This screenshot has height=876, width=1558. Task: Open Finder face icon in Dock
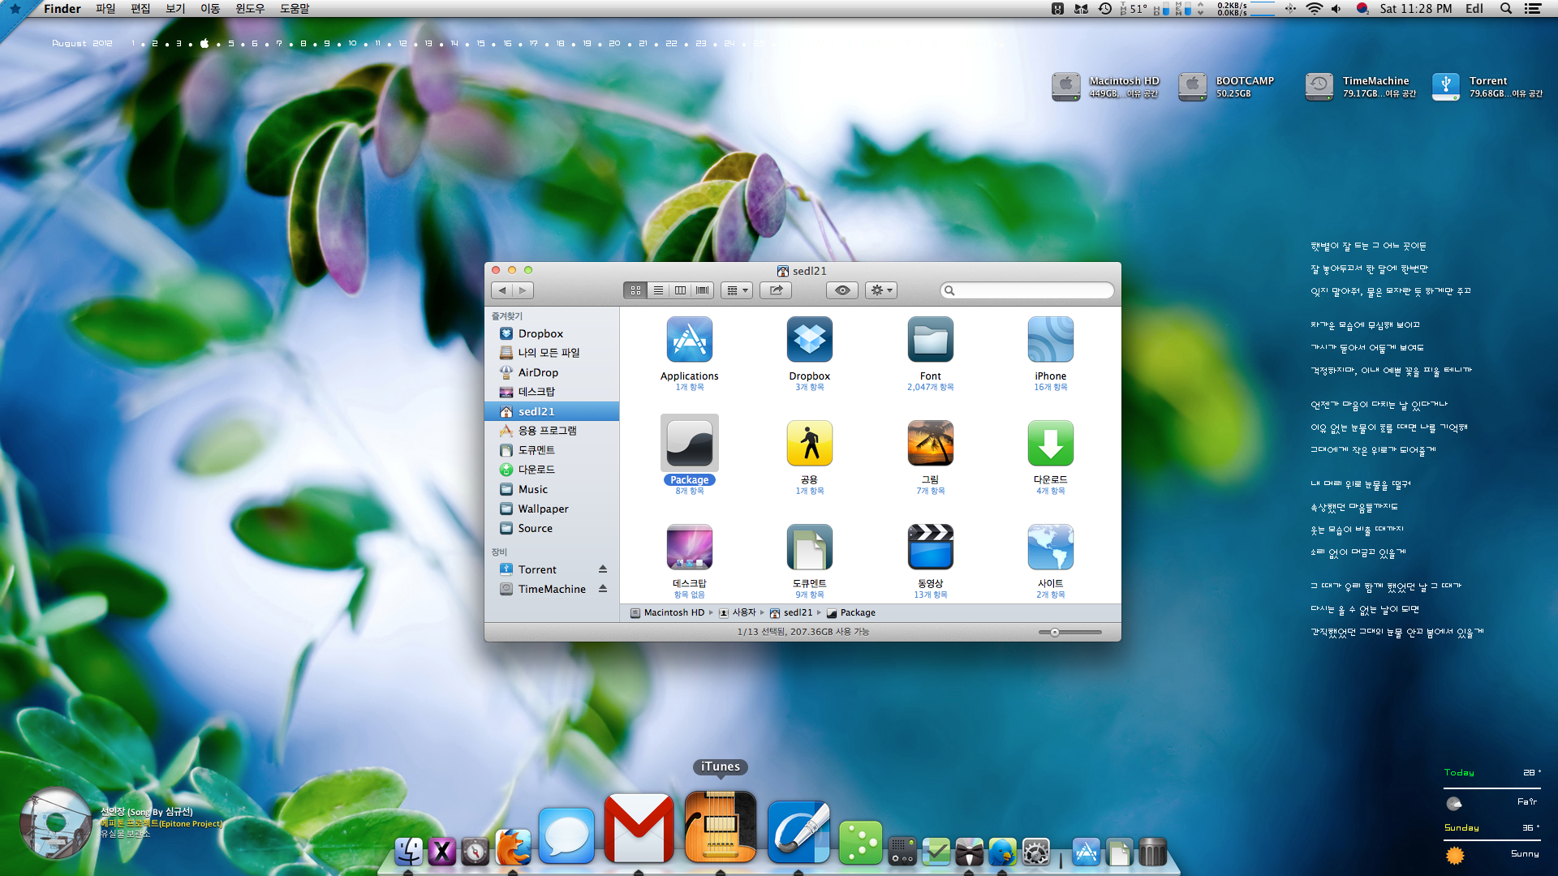tap(408, 852)
